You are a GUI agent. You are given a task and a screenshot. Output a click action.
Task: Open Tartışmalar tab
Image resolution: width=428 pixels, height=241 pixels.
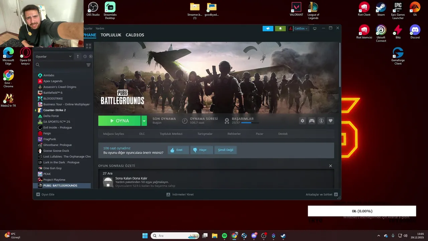coord(205,134)
